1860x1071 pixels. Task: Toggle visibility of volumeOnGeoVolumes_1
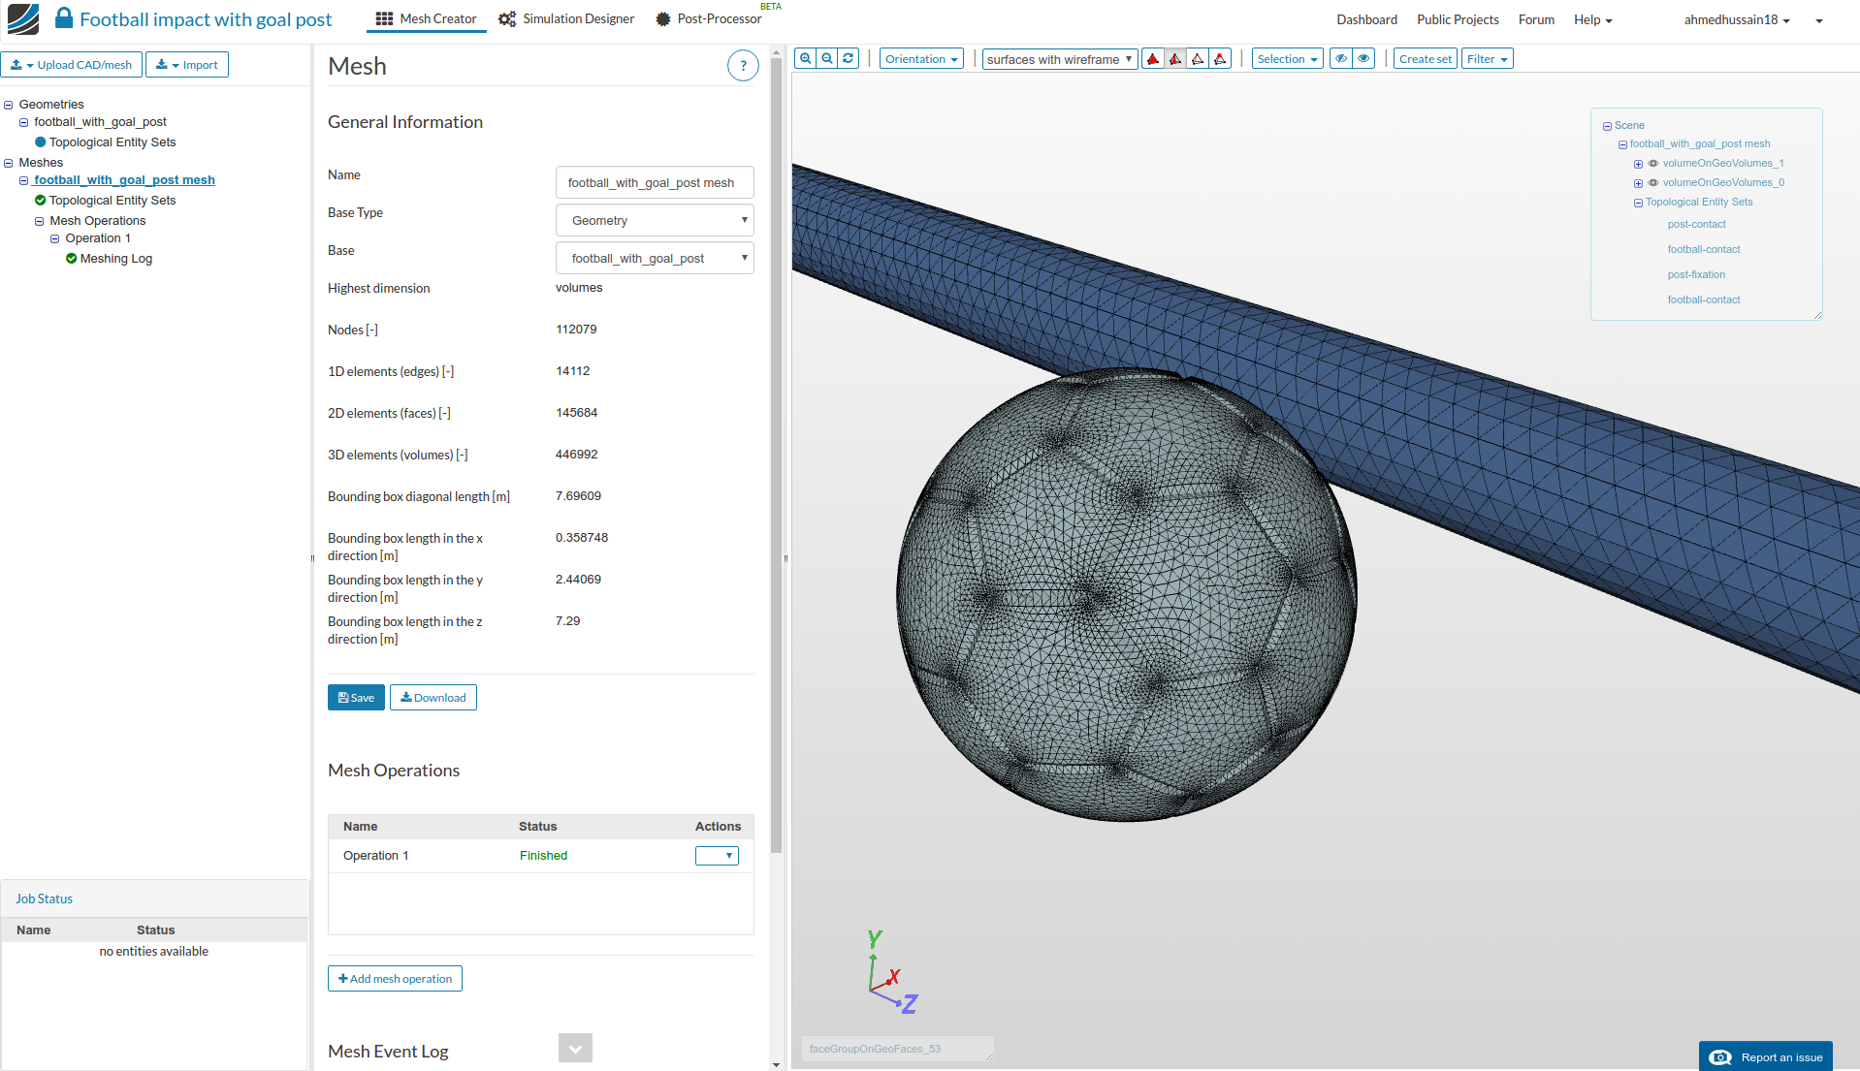click(1653, 164)
